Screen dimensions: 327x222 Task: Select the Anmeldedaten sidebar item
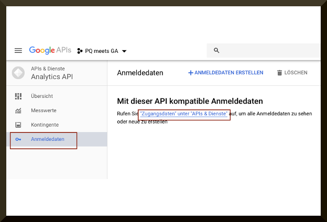point(57,139)
